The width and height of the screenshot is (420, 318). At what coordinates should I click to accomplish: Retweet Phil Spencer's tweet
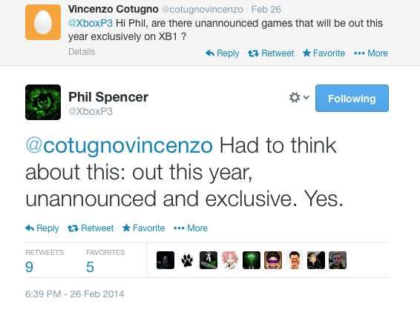pos(91,228)
